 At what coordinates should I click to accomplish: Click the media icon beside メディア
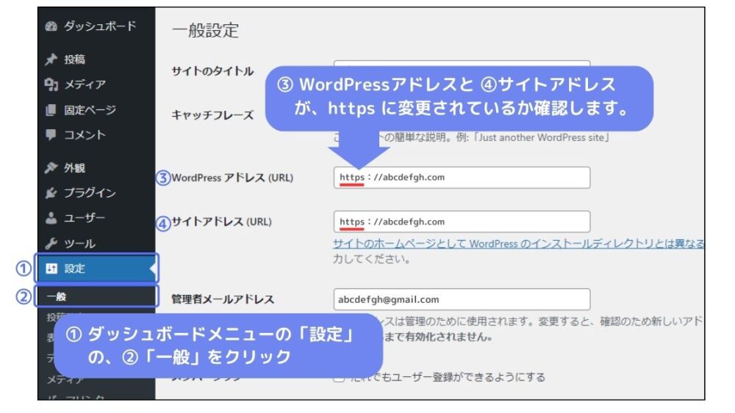click(51, 84)
